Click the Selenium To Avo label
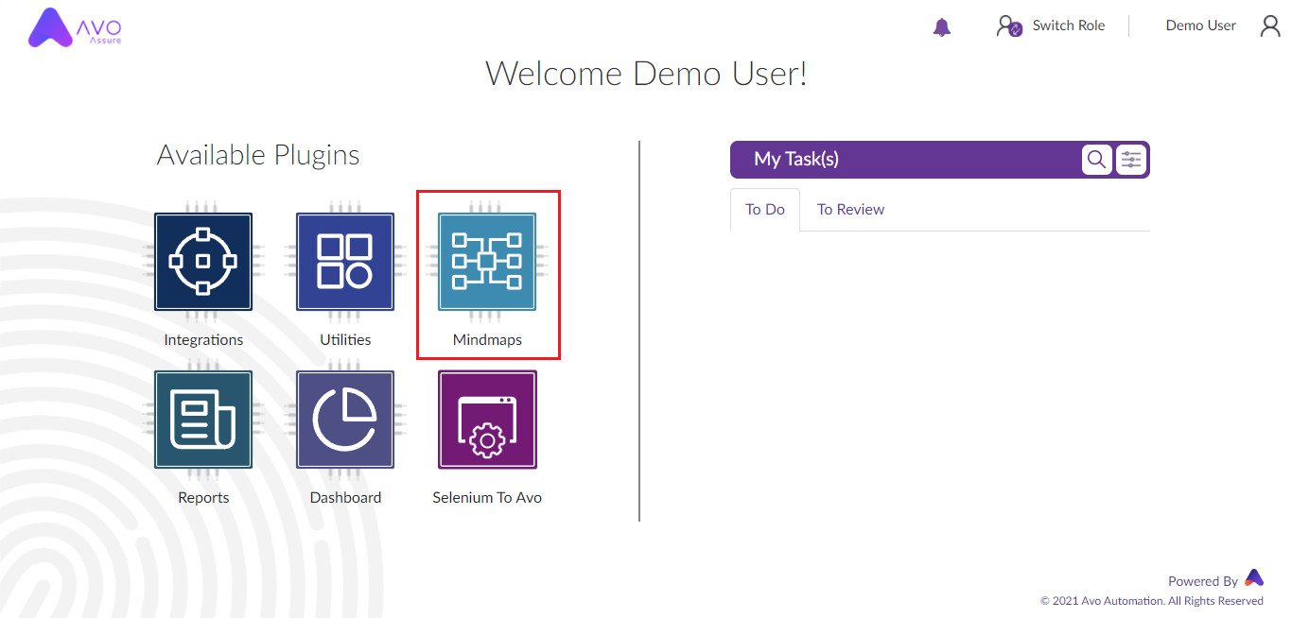Screen dimensions: 1292x618 click(x=487, y=498)
